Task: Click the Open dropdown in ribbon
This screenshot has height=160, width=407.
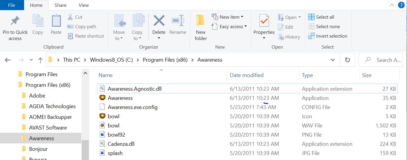Action: point(289,17)
